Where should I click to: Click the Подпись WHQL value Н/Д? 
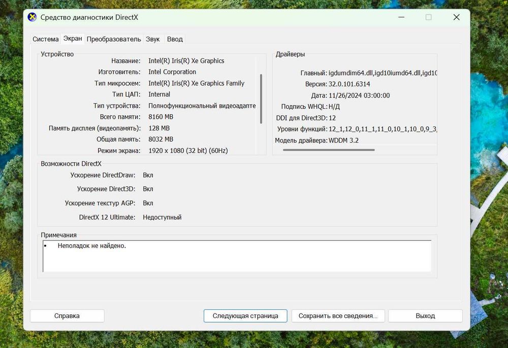coord(334,107)
